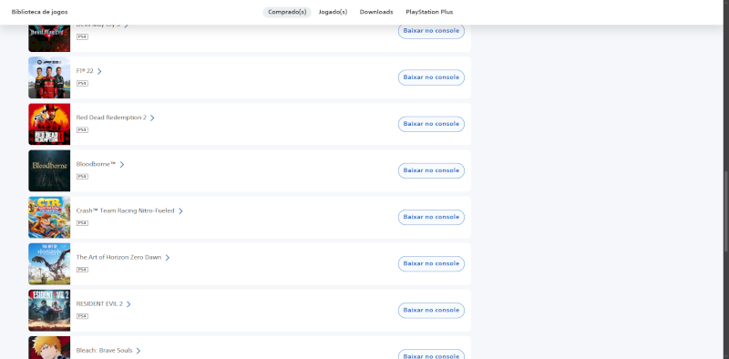Screen dimensions: 729x359
Task: Expand F1 22 details with its chevron
Action: pos(99,71)
